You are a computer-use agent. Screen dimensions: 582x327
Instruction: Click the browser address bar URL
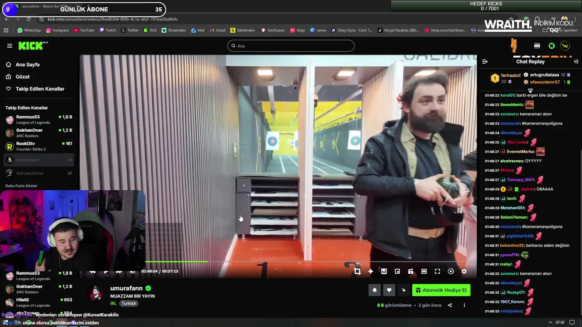[x=113, y=19]
